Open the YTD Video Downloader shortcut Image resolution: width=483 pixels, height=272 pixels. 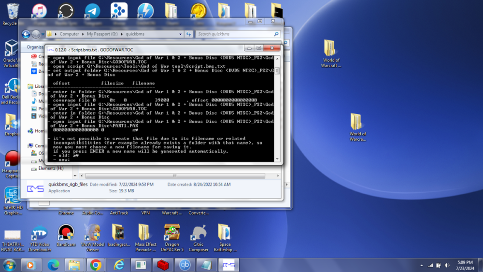[x=39, y=233]
